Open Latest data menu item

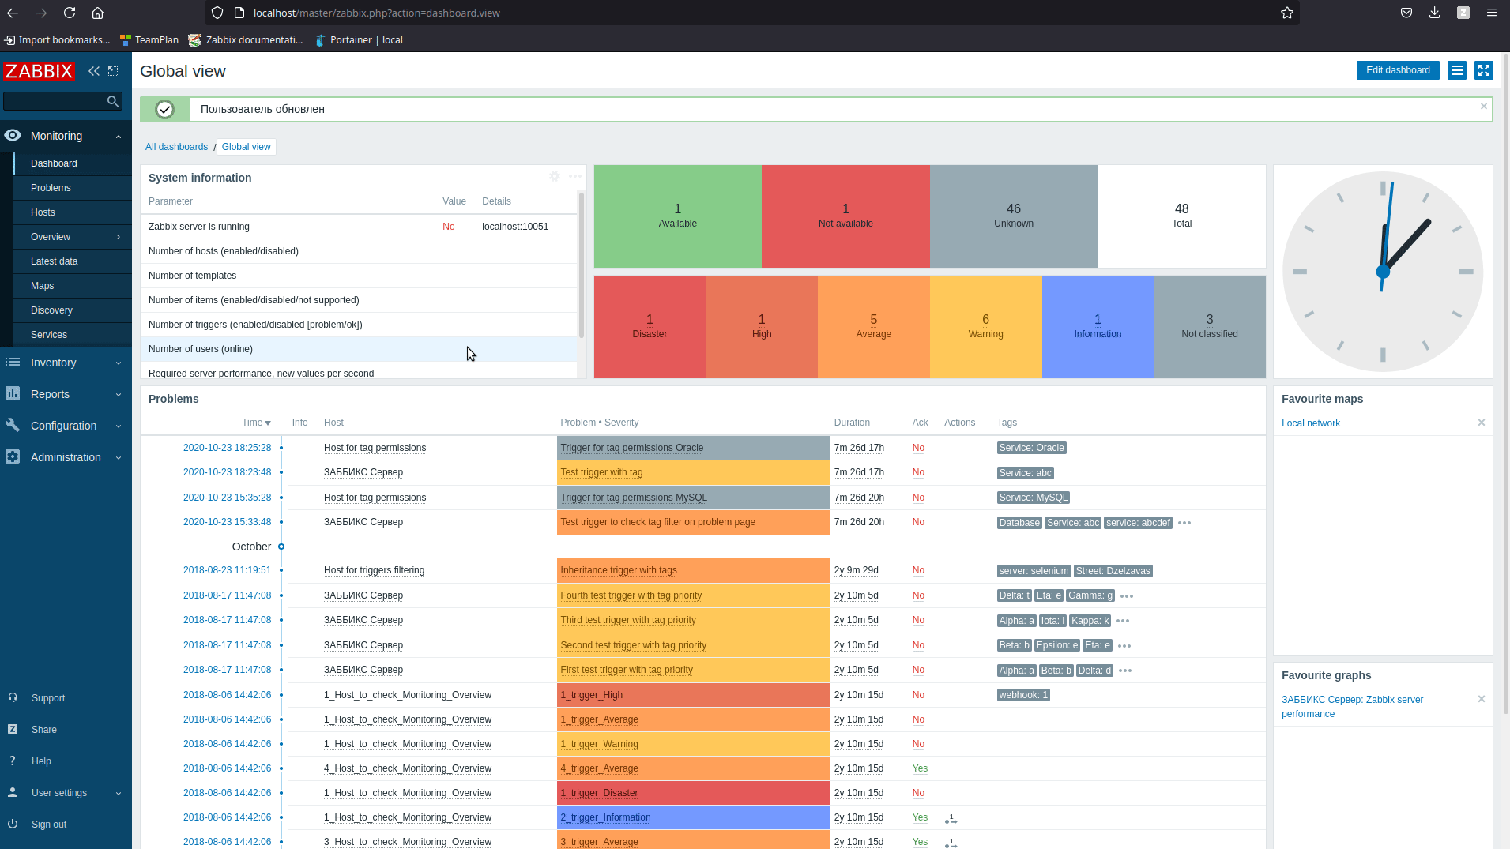coord(54,261)
